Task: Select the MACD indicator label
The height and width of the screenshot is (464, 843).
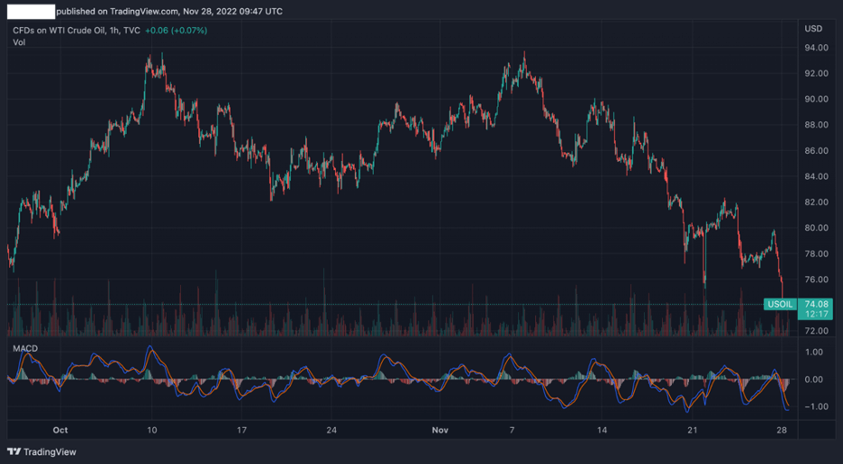Action: pos(25,348)
